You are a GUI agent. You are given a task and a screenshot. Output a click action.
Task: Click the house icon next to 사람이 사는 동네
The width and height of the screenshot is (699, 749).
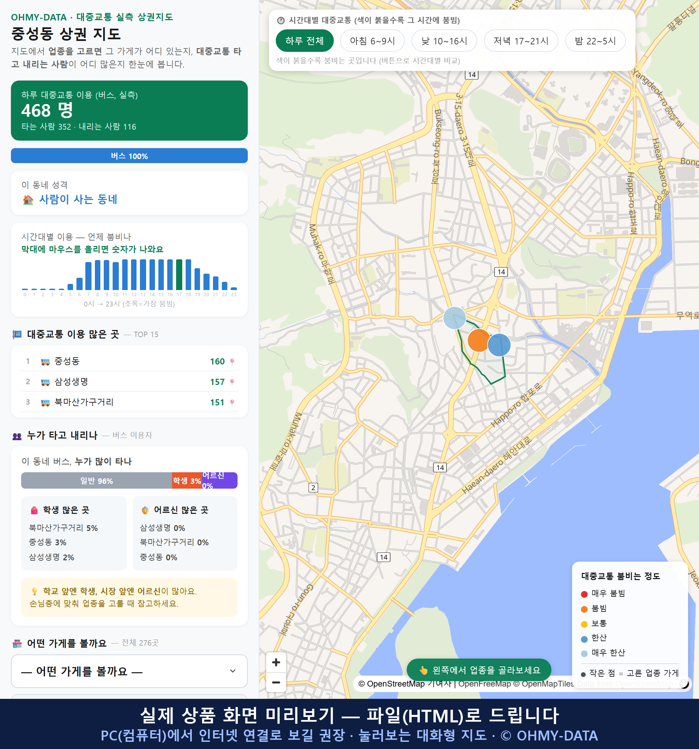[28, 200]
